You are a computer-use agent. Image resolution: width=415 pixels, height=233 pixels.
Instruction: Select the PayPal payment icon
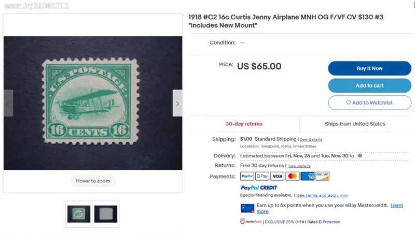click(x=247, y=176)
